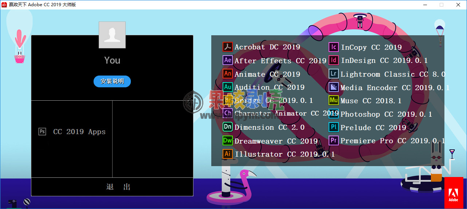The image size is (467, 209).
Task: Select Premiere Pro CC 2019.0.1 text
Action: [x=393, y=141]
